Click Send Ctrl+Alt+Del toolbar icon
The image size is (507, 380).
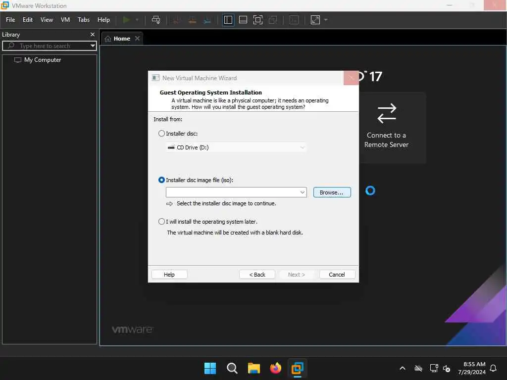click(x=156, y=20)
